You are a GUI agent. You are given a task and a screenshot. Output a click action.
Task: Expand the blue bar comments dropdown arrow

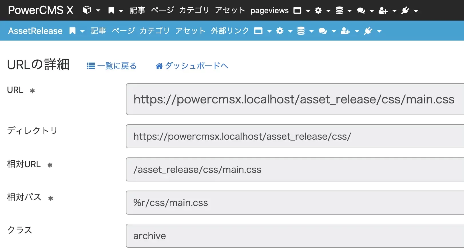[334, 31]
